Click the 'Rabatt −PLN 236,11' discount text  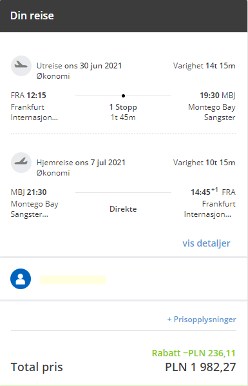[194, 353]
